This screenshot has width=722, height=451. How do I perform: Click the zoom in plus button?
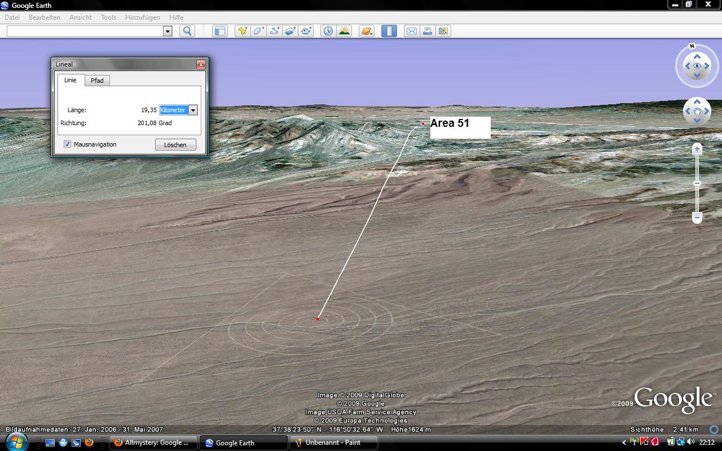click(x=697, y=149)
